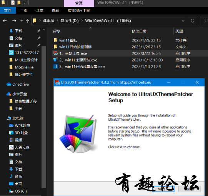Click the pin icon beside 文档

39,38
